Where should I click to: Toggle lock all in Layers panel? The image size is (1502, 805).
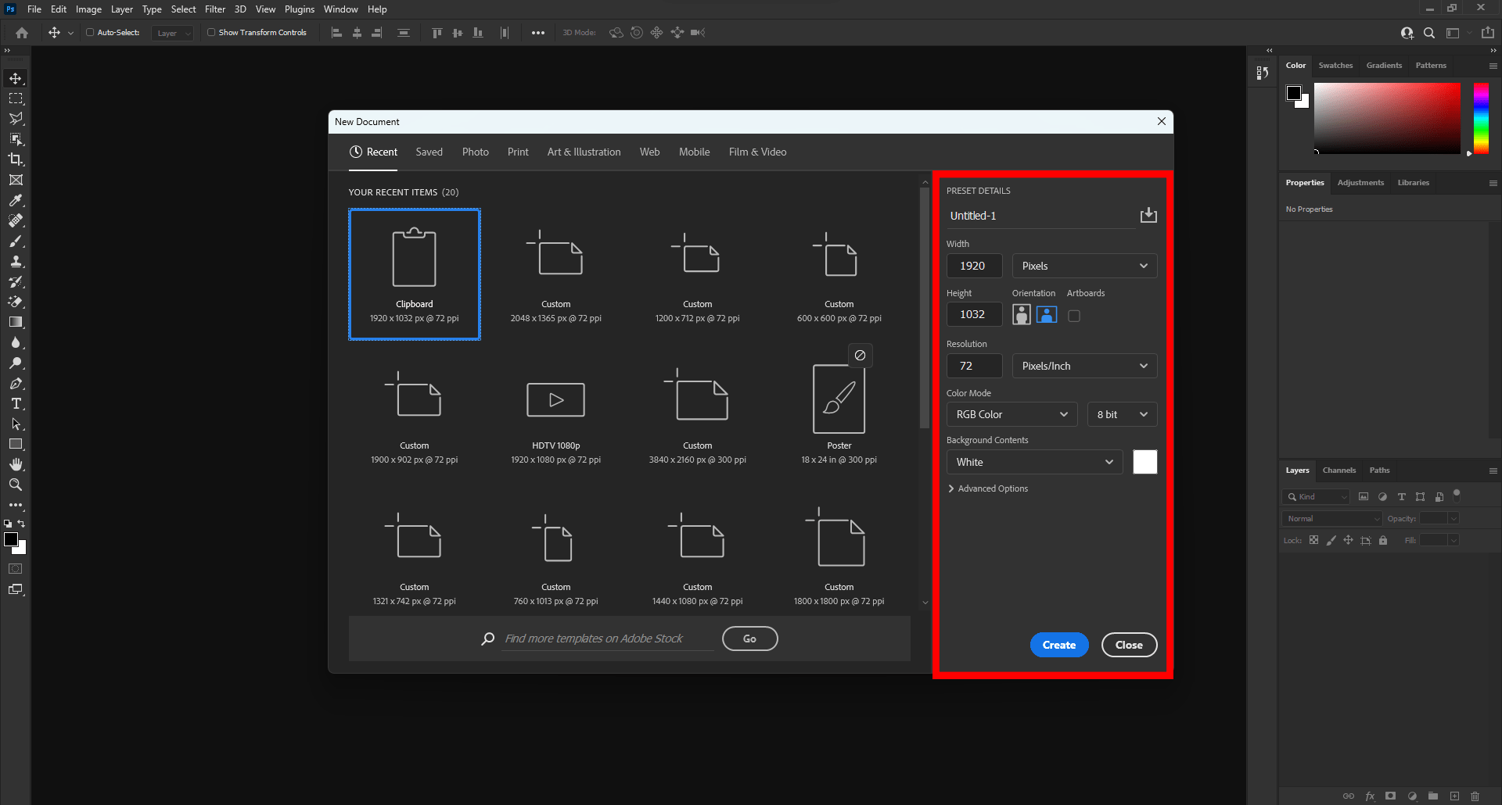[x=1383, y=540]
